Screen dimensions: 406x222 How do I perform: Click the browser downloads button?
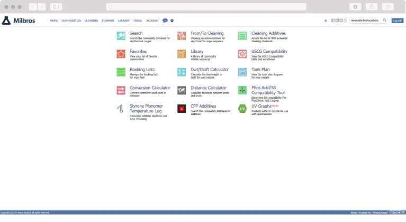pyautogui.click(x=355, y=7)
